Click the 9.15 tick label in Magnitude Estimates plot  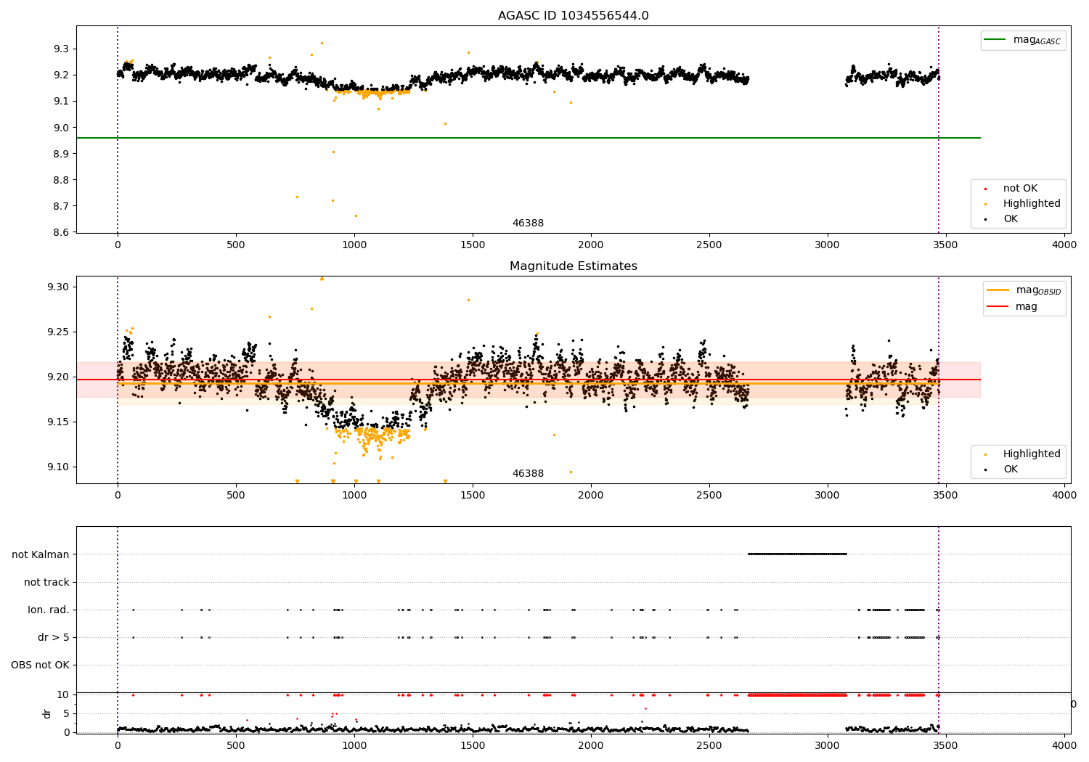click(59, 422)
